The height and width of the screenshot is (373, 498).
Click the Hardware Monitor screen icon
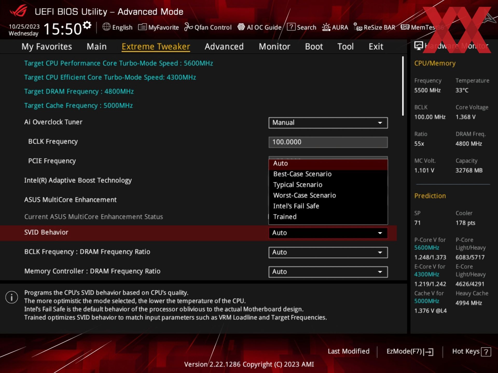tap(418, 46)
